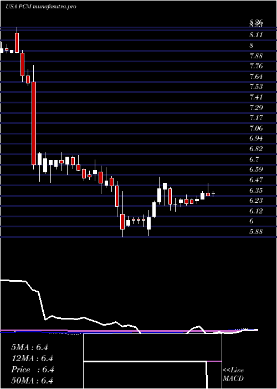The image size is (277, 389).
Task: Click the 5.88 price axis label
Action: pyautogui.click(x=256, y=232)
